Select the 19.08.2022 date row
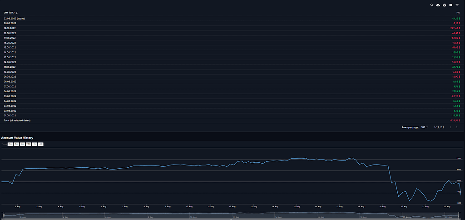This screenshot has width=465, height=220. tap(232, 28)
